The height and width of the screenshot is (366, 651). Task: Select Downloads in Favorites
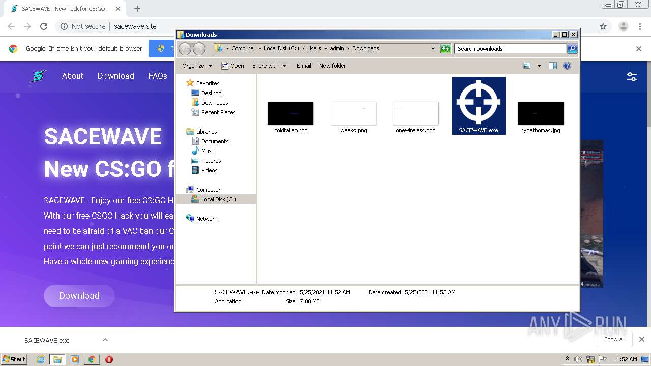[x=214, y=103]
